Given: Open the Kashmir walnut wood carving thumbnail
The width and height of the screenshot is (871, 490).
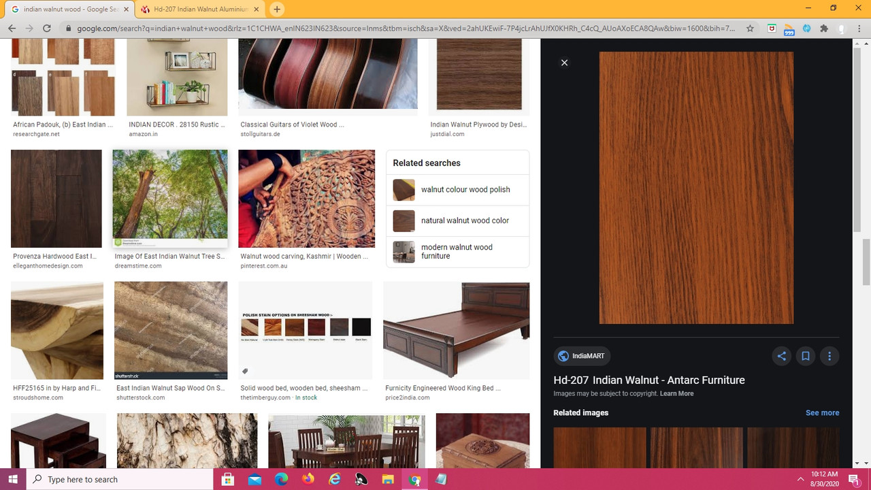Looking at the screenshot, I should click(306, 199).
